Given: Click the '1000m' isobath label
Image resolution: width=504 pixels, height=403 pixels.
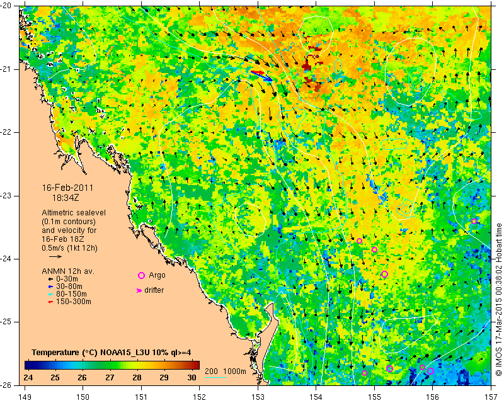Looking at the screenshot, I should coord(234,372).
